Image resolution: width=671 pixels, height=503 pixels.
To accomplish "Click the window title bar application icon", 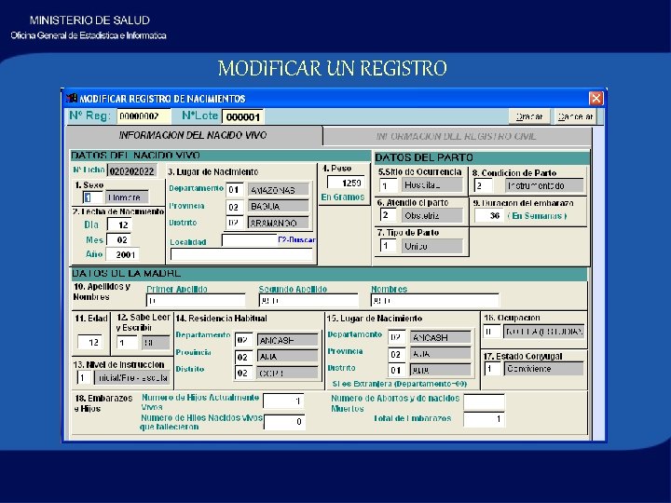I will tap(72, 99).
